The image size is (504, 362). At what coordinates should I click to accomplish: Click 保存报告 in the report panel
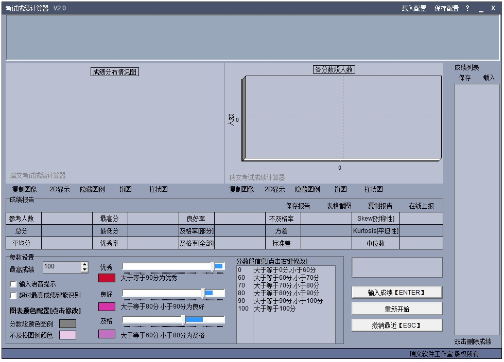click(298, 206)
